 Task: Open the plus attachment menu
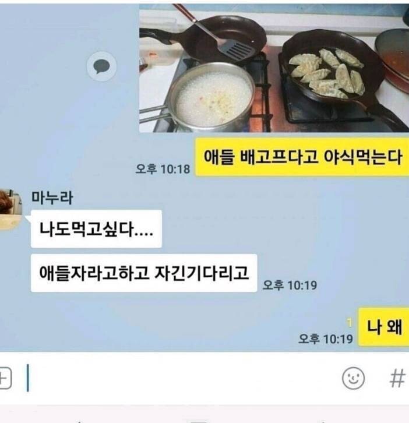pyautogui.click(x=3, y=378)
